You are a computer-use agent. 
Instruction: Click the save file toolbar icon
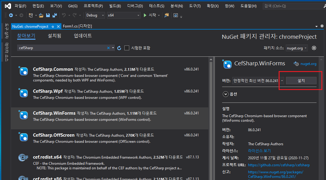pos(48,15)
